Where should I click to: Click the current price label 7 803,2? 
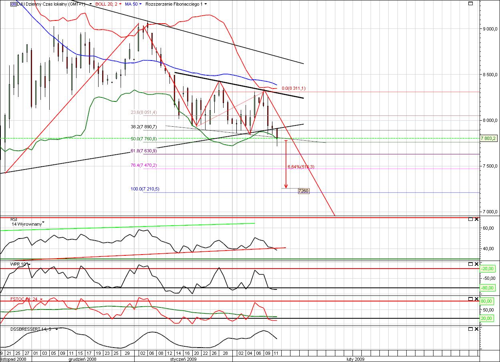tap(489, 138)
